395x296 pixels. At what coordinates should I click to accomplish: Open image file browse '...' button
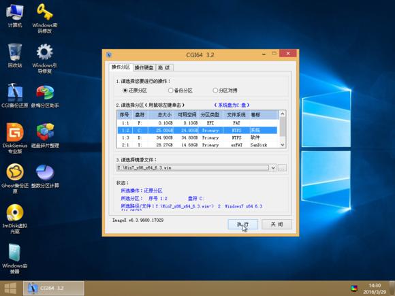(282, 167)
